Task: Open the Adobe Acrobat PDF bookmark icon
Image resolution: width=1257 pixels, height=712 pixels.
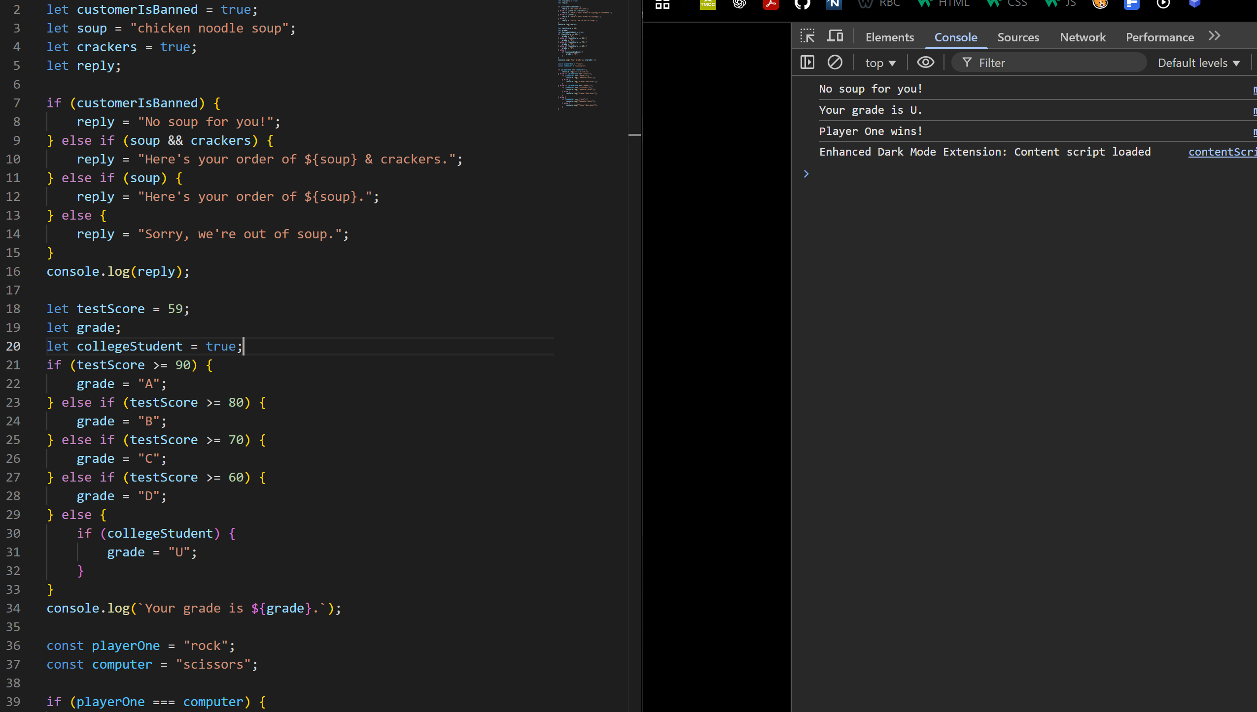Action: (x=770, y=4)
